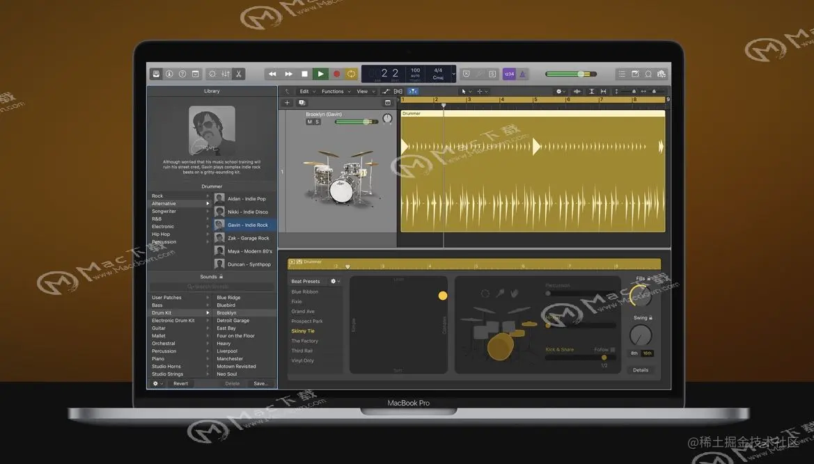Toggle the Solo S button in control bar
The width and height of the screenshot is (814, 464).
pos(492,74)
